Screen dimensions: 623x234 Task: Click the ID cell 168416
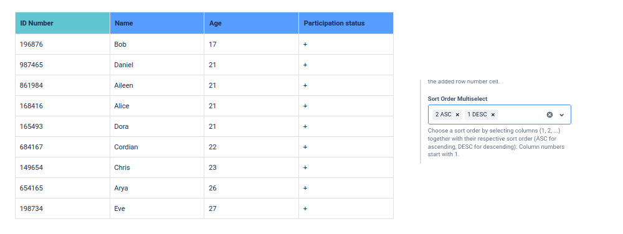[63, 106]
